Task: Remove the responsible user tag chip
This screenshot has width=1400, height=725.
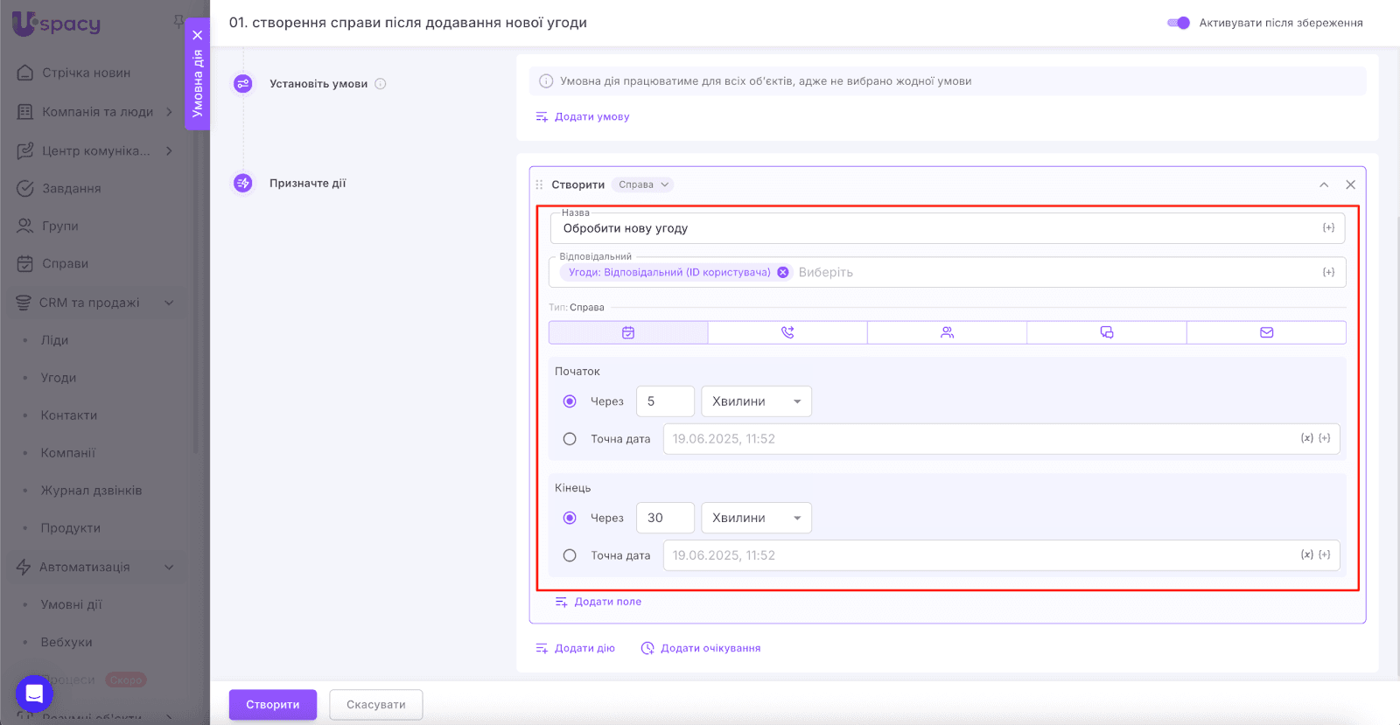Action: (x=783, y=272)
